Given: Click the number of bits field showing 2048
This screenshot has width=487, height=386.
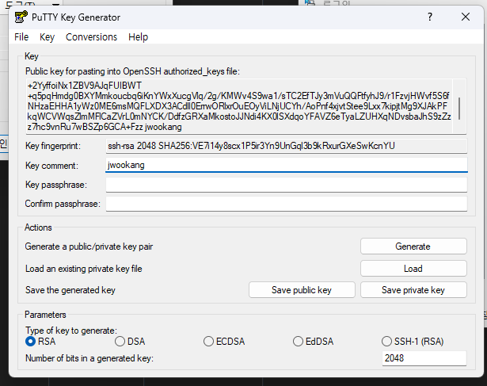Looking at the screenshot, I should (x=424, y=358).
